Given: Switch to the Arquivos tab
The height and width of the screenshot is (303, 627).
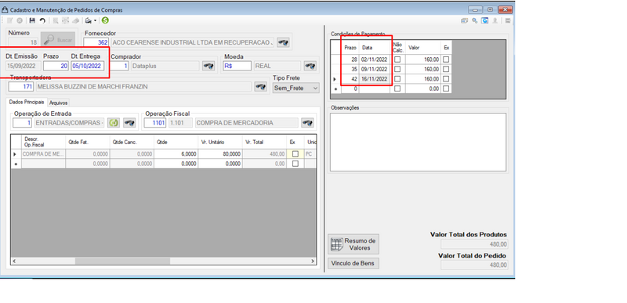Looking at the screenshot, I should coord(58,103).
